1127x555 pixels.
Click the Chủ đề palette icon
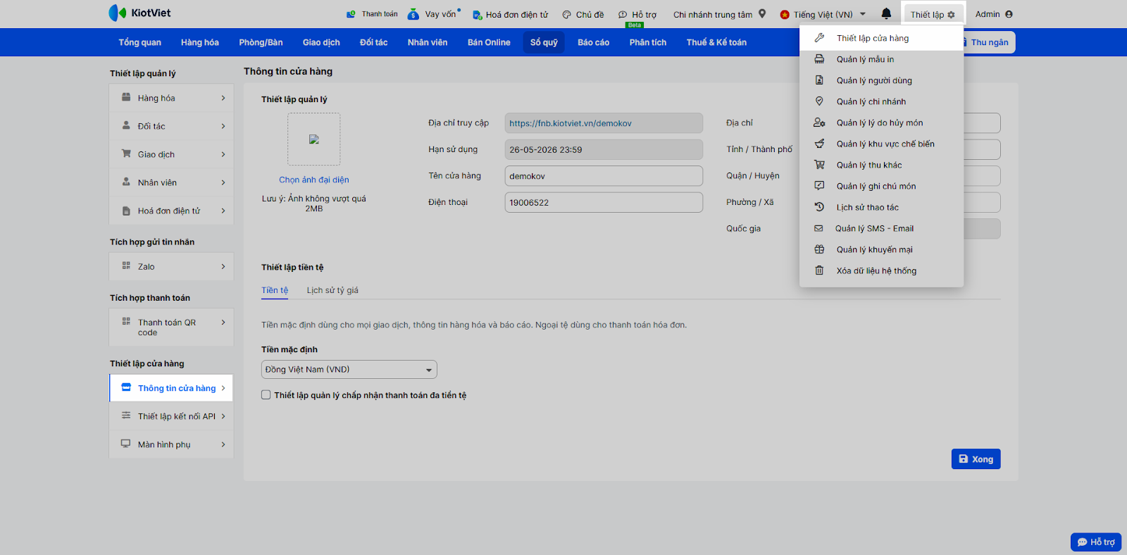pyautogui.click(x=566, y=15)
